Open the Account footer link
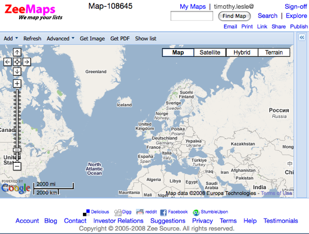309x234 pixels. point(27,221)
